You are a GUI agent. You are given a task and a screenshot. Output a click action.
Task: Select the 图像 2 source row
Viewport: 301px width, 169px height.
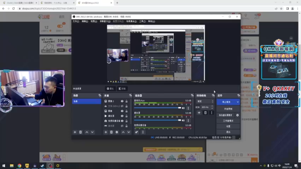point(116,101)
